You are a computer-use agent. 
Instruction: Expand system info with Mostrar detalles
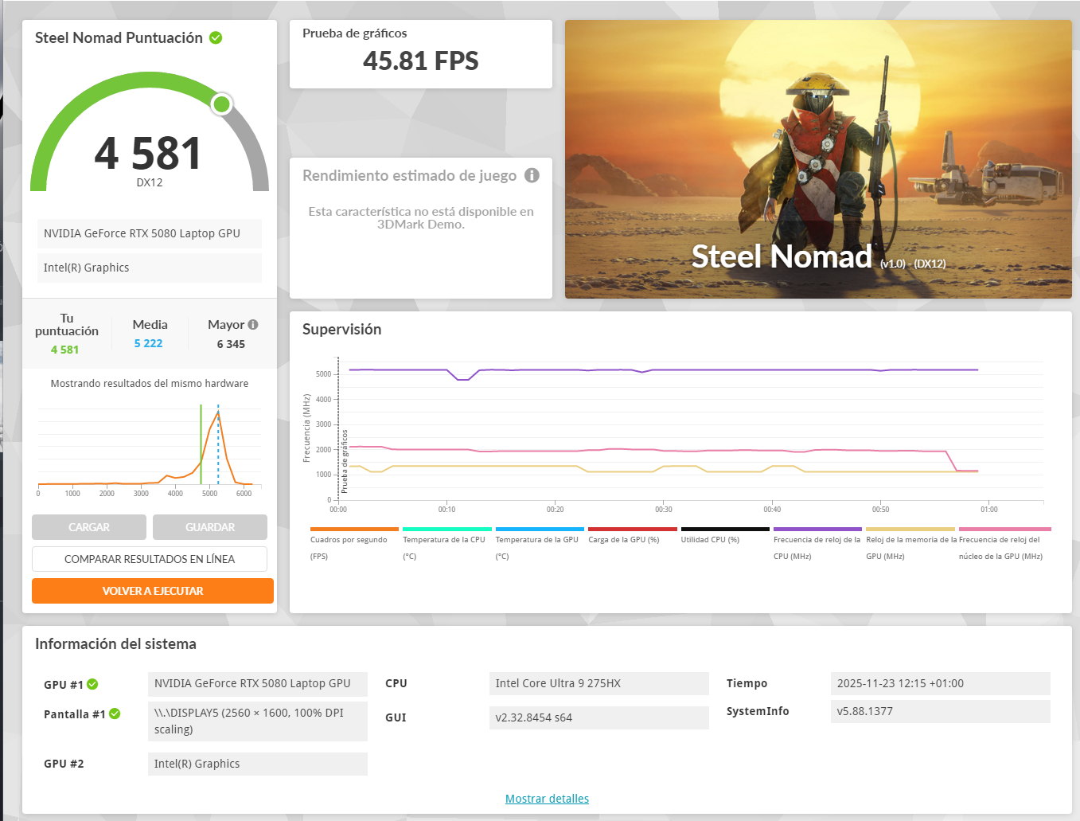547,799
